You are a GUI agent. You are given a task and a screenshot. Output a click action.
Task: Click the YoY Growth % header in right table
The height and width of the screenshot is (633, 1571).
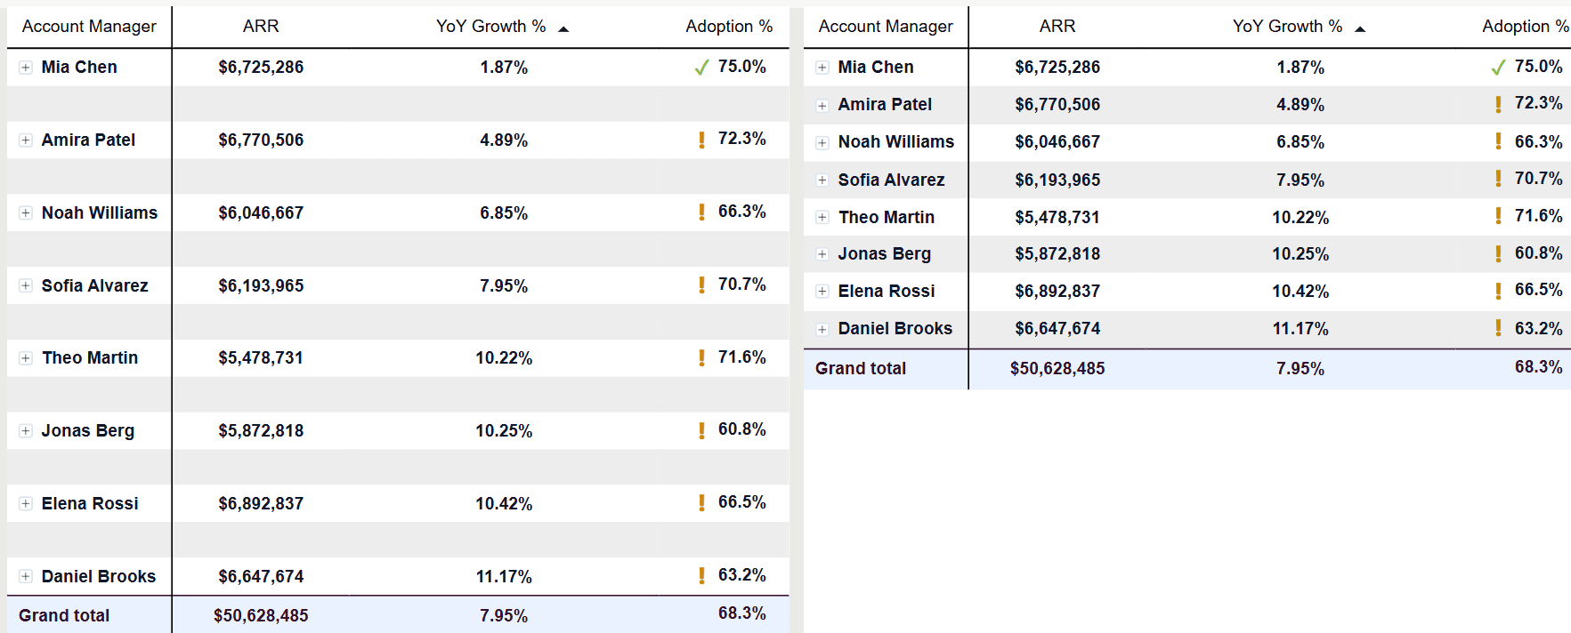[x=1287, y=27]
